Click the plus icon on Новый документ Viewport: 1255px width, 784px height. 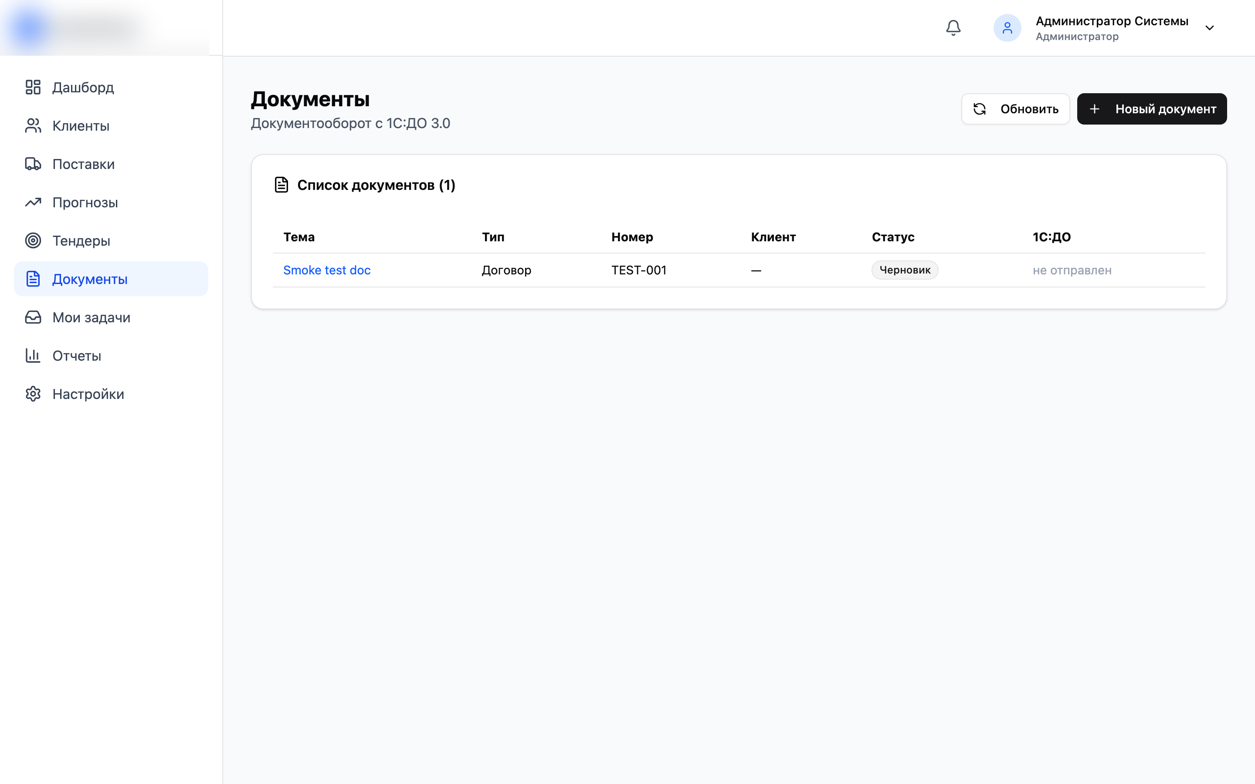[1094, 109]
